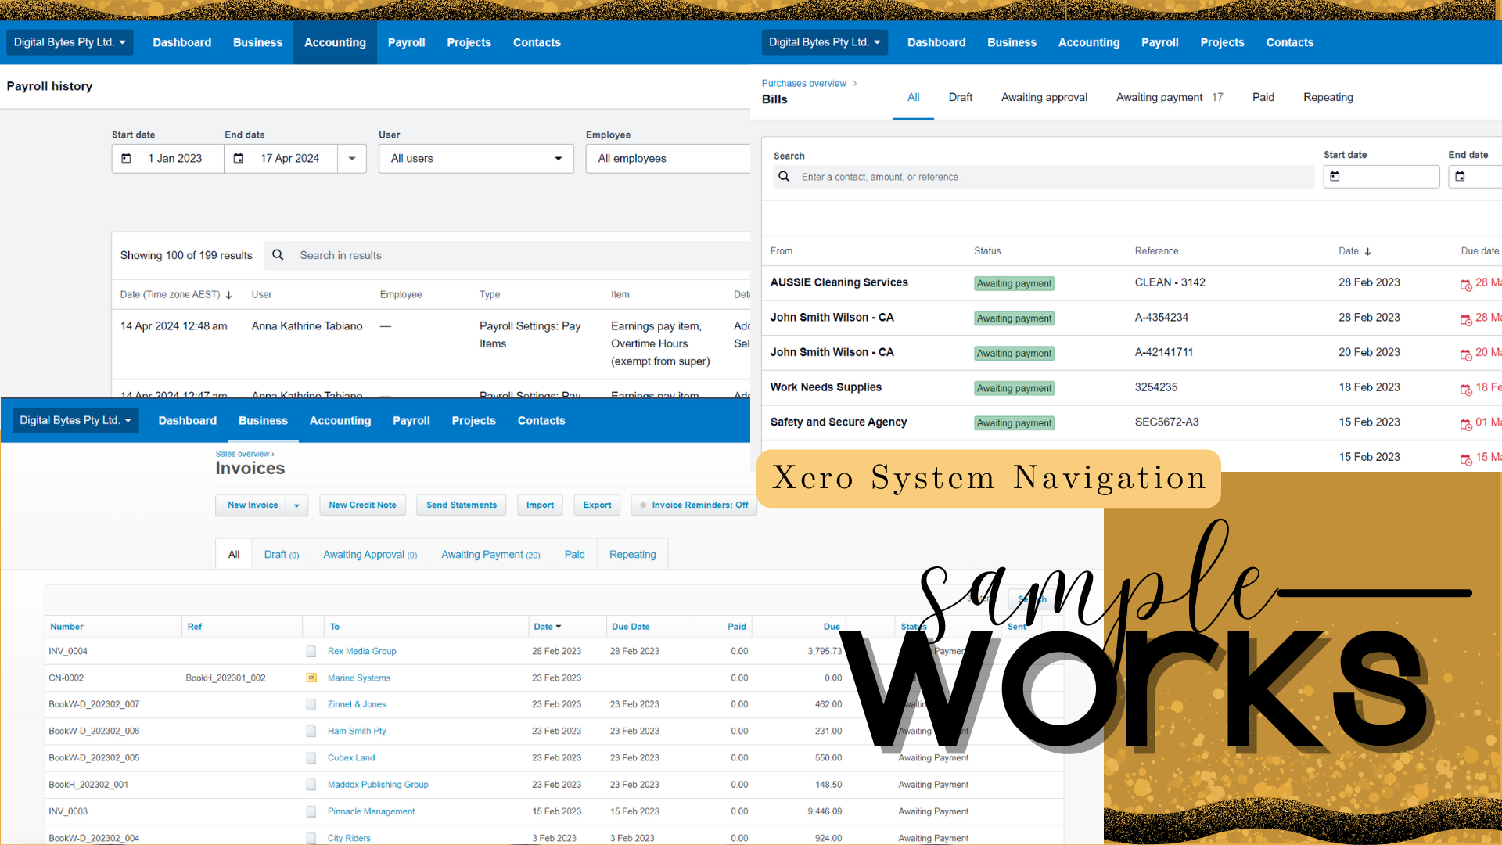1502x845 pixels.
Task: Click the search magnifier in Payroll history results
Action: (x=278, y=255)
